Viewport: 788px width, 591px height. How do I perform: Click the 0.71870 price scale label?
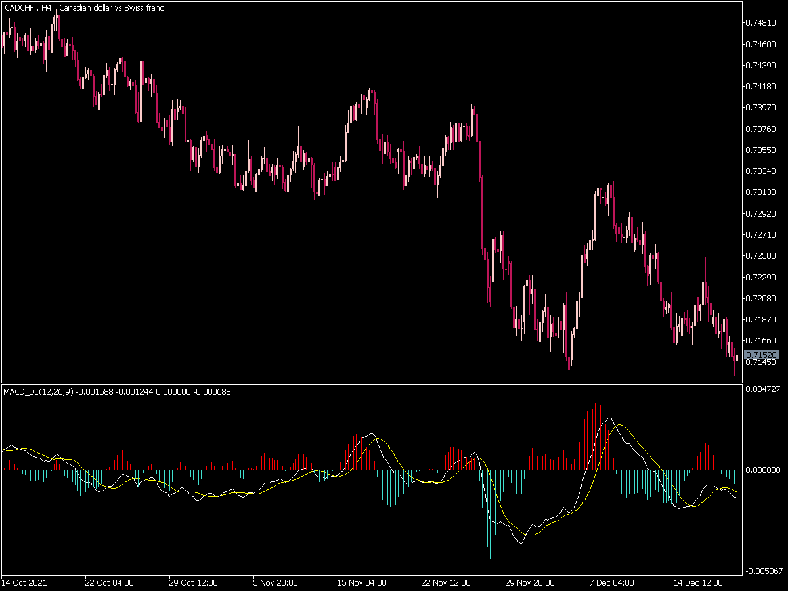click(762, 319)
